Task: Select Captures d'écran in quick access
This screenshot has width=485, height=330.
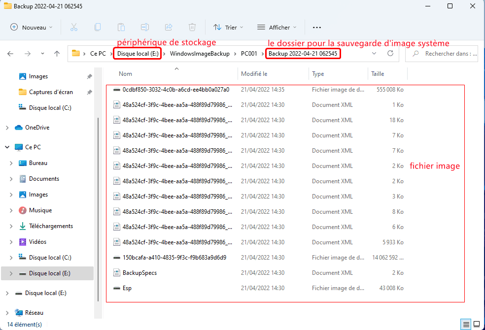Action: [x=51, y=92]
